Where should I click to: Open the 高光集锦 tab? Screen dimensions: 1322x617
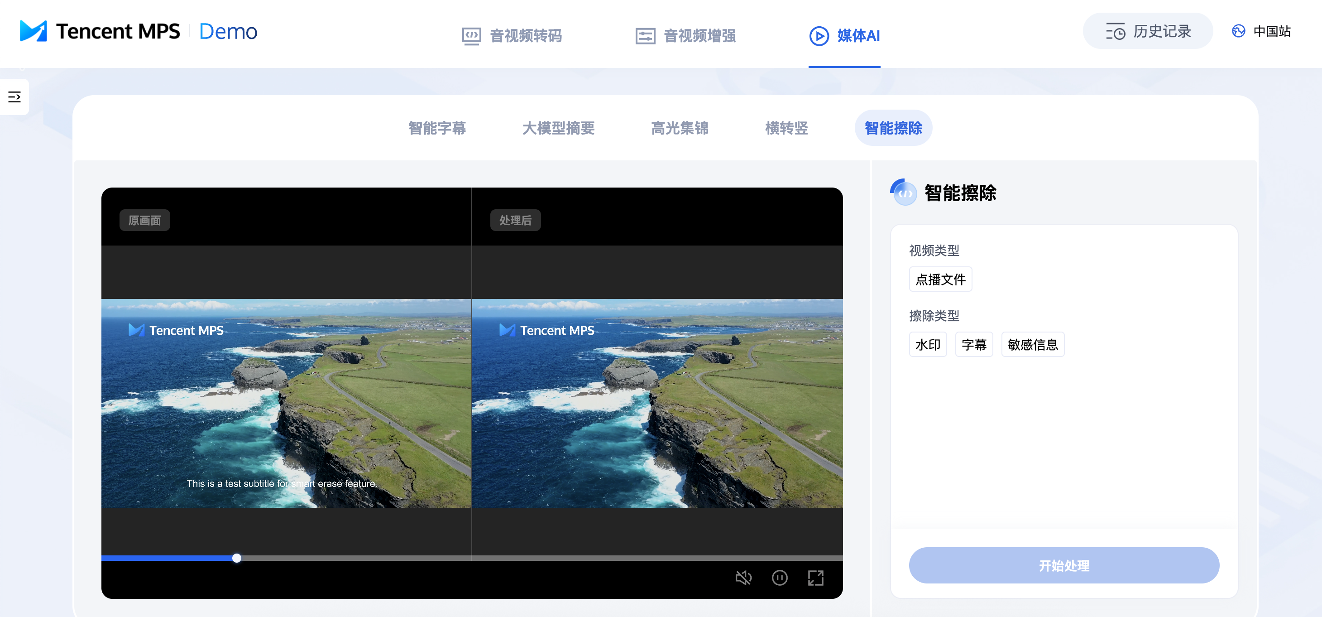(x=679, y=128)
